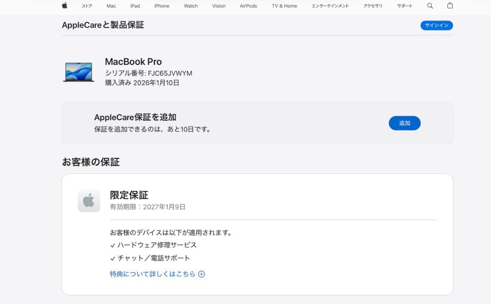Viewport: 491px width, 304px height.
Task: Select Vision in the top navigation
Action: [x=219, y=6]
